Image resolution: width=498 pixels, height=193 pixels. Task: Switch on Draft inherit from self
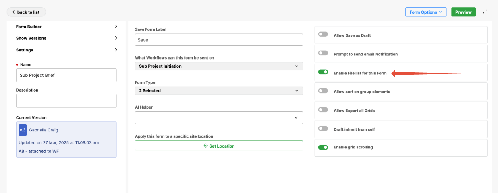pos(323,129)
